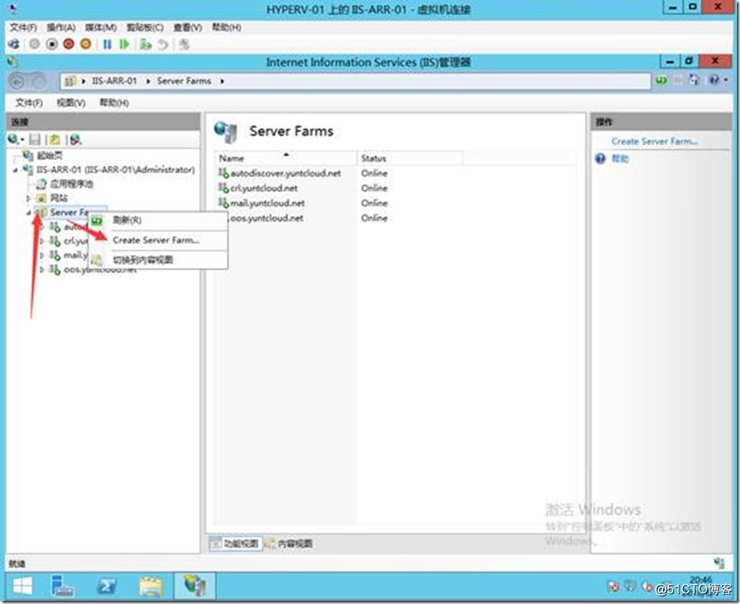Viewport: 740px width, 604px height.
Task: Click Server Farms in the address breadcrumb
Action: tap(184, 81)
